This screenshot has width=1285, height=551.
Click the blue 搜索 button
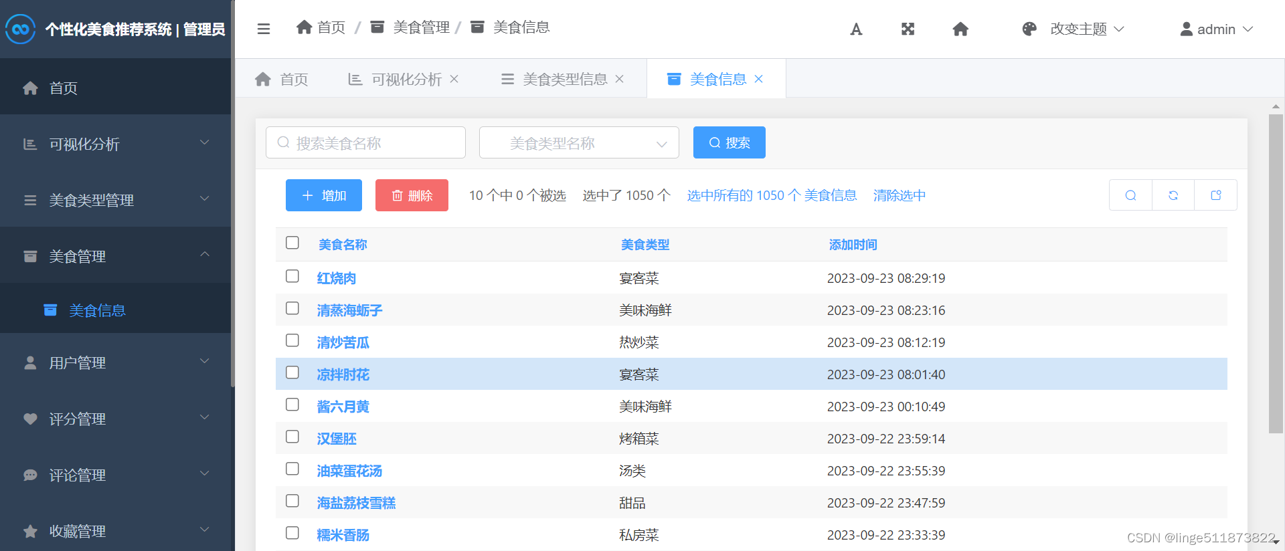(x=730, y=142)
